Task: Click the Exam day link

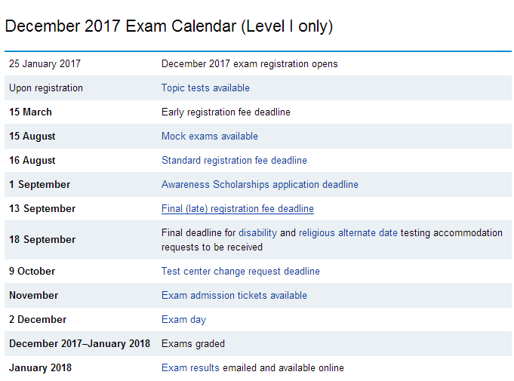Action: point(183,320)
